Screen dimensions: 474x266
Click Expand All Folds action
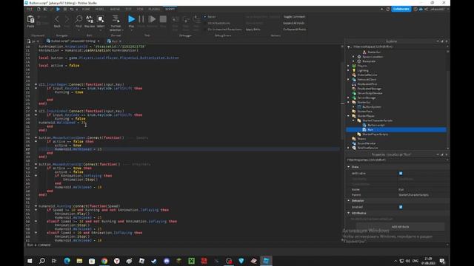294,23
